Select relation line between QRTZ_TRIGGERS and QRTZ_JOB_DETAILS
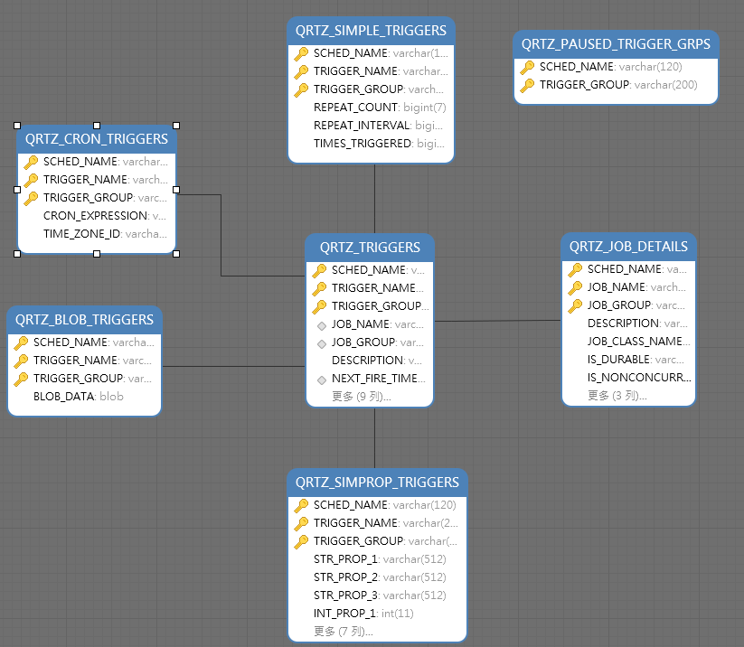 pos(497,321)
